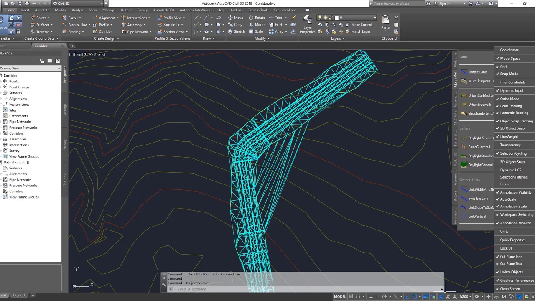Choose the BasicGuardrail subassembly
Image resolution: width=535 pixels, height=301 pixels.
(x=479, y=147)
